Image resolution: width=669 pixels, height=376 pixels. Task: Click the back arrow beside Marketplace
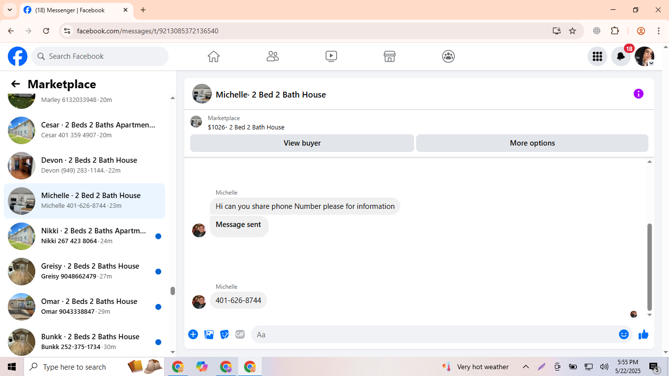pos(16,84)
